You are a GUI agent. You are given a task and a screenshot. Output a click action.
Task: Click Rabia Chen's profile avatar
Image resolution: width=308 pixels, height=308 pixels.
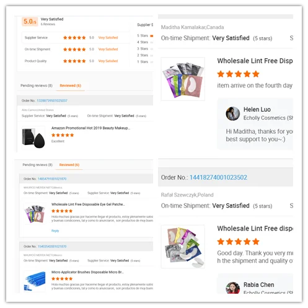click(x=233, y=288)
